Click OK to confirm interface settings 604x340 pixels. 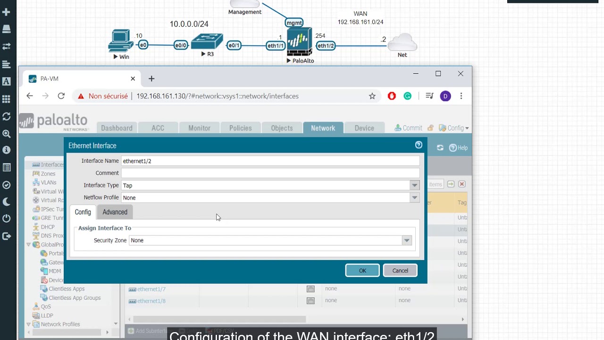362,271
